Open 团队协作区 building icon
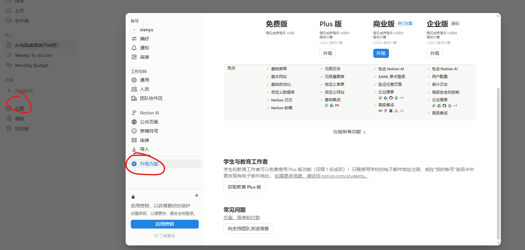The image size is (525, 250). click(x=134, y=98)
